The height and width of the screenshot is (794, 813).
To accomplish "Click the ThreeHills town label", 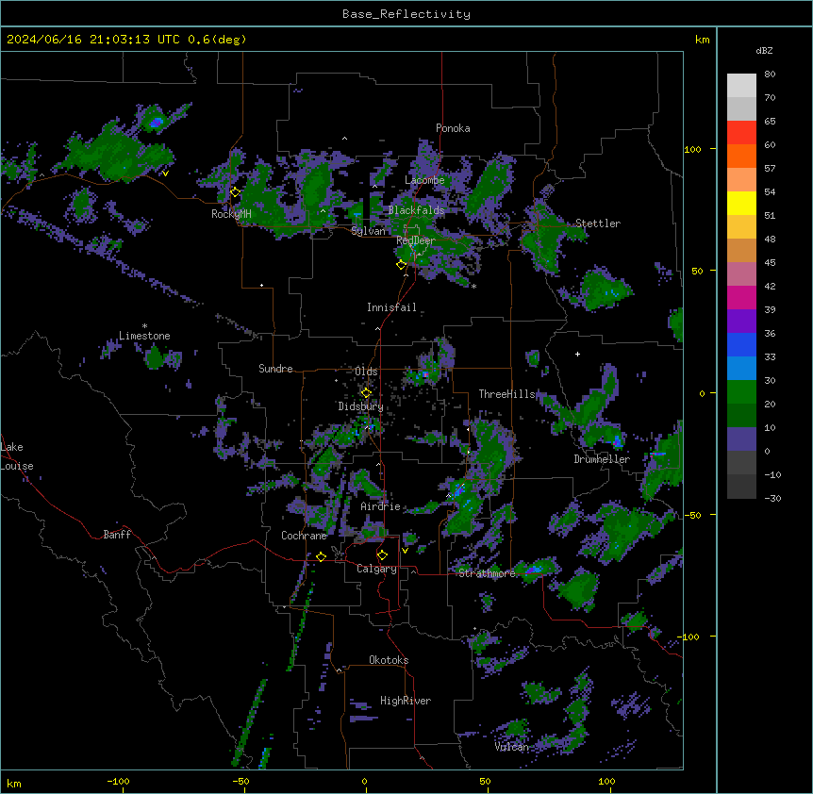I will coord(506,394).
